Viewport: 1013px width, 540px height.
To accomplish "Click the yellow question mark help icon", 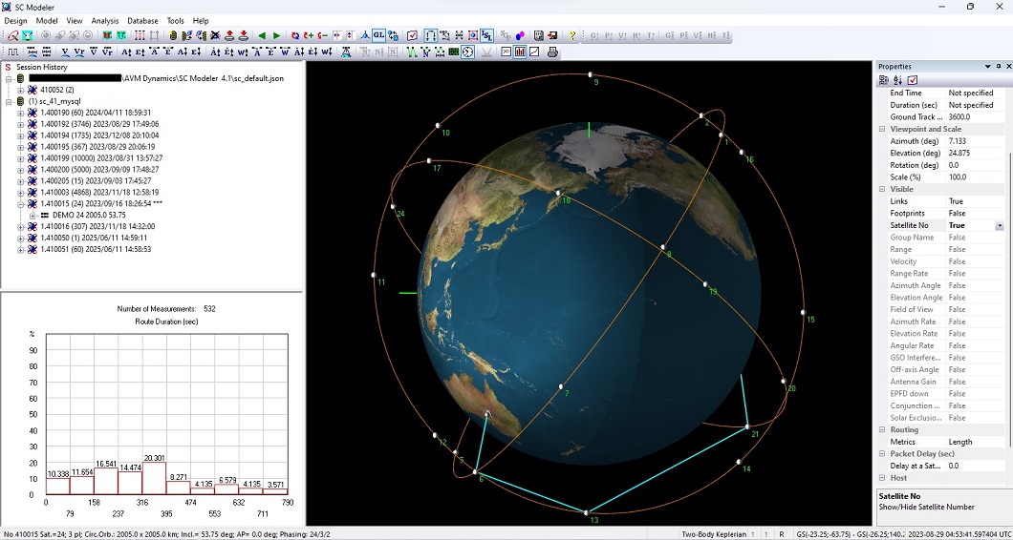I will coord(572,35).
